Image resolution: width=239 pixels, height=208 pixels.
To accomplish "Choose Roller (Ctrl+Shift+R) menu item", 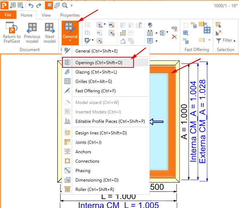I will 106,190.
